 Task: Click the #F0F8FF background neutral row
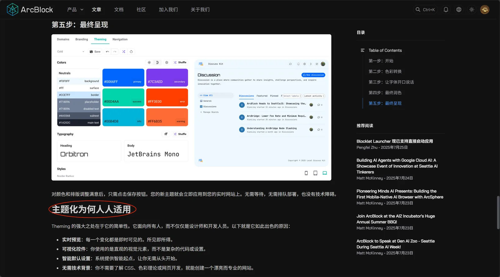[x=79, y=81]
